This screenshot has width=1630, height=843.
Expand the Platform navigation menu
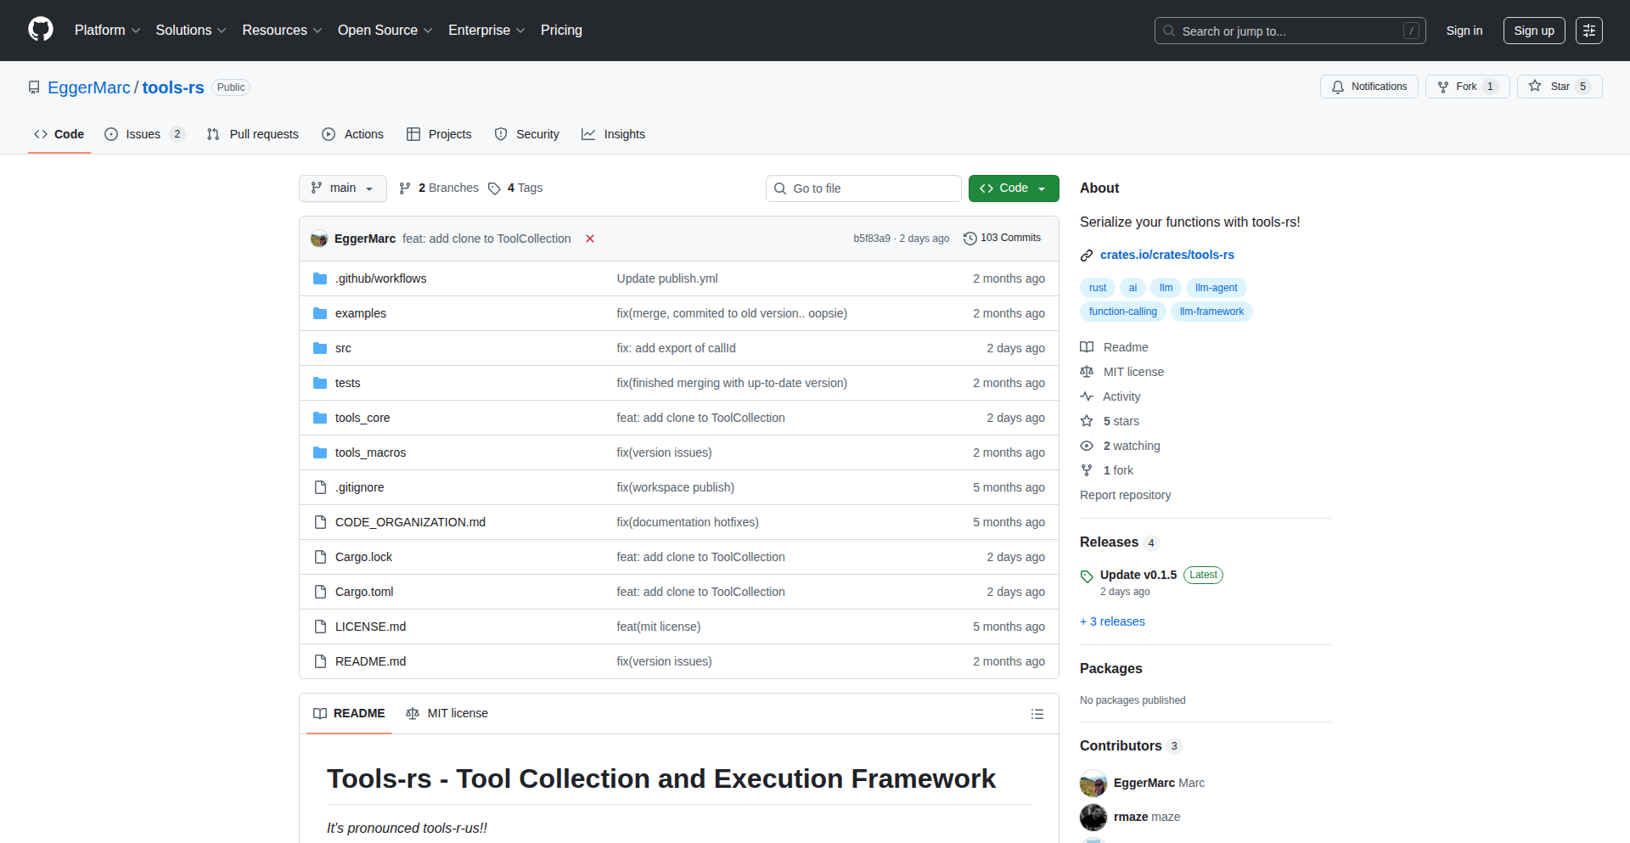(107, 31)
